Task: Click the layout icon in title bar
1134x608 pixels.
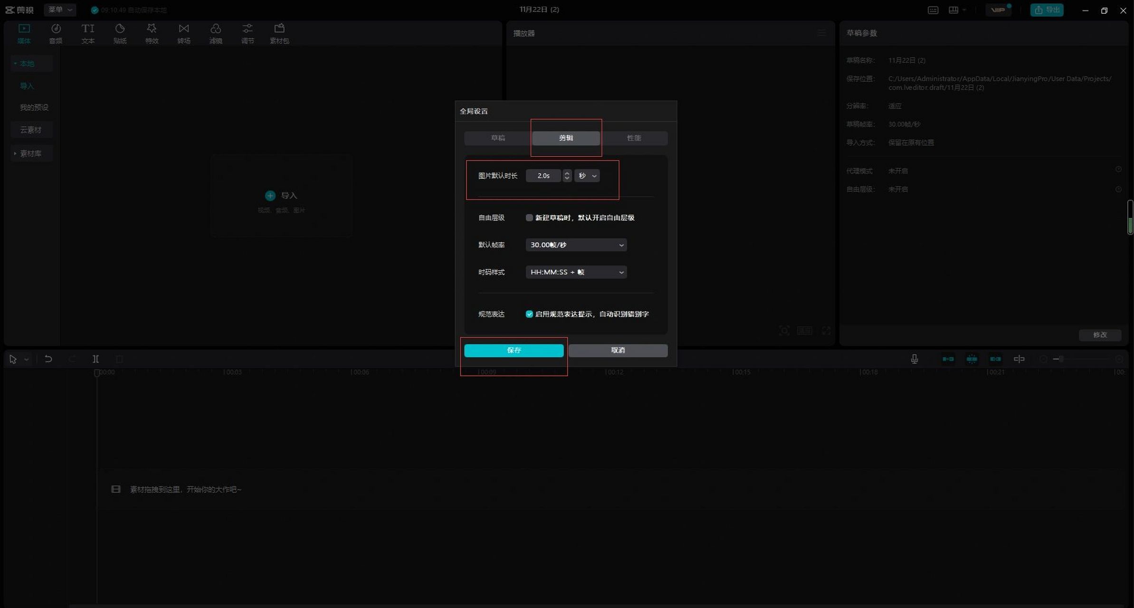Action: click(953, 10)
